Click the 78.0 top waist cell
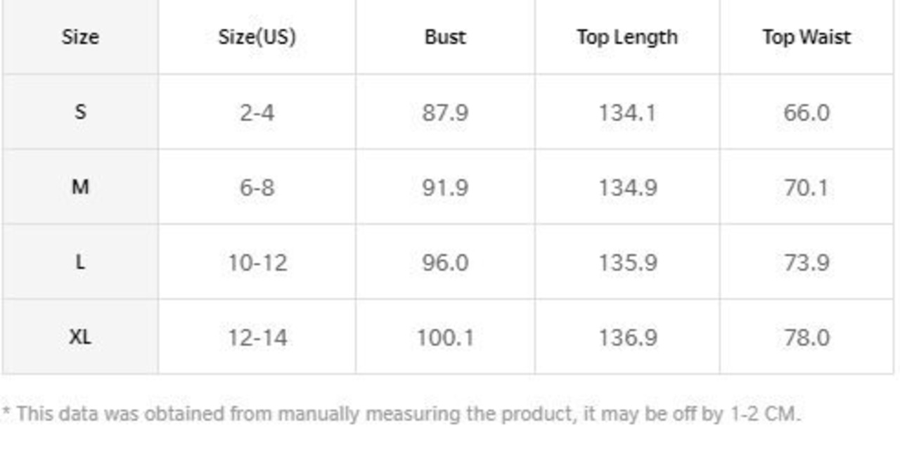 click(x=806, y=338)
